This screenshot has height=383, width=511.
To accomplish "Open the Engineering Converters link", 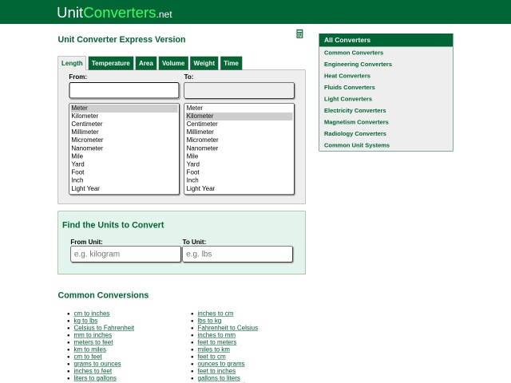I will click(x=358, y=64).
